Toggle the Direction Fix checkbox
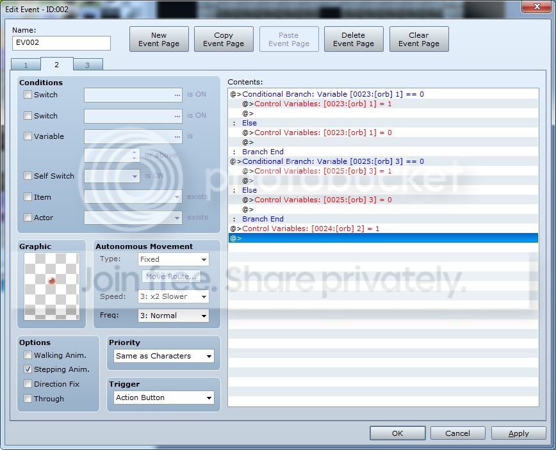The height and width of the screenshot is (450, 556). [x=28, y=383]
